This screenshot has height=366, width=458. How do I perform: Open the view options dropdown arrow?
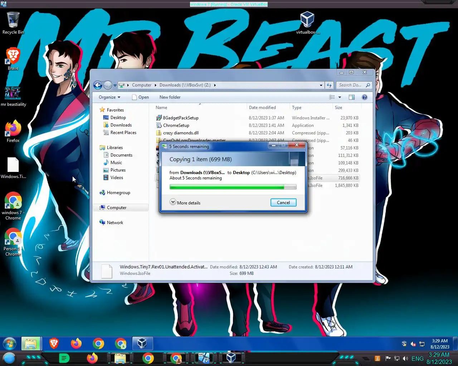pos(340,97)
